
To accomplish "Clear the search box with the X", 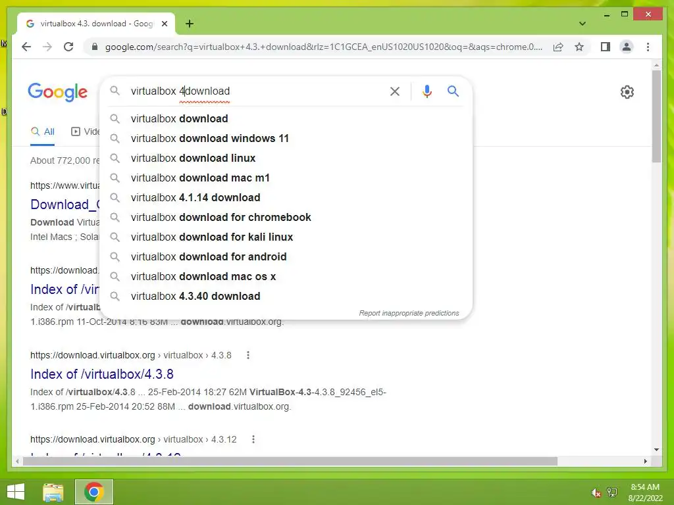I will [x=395, y=91].
